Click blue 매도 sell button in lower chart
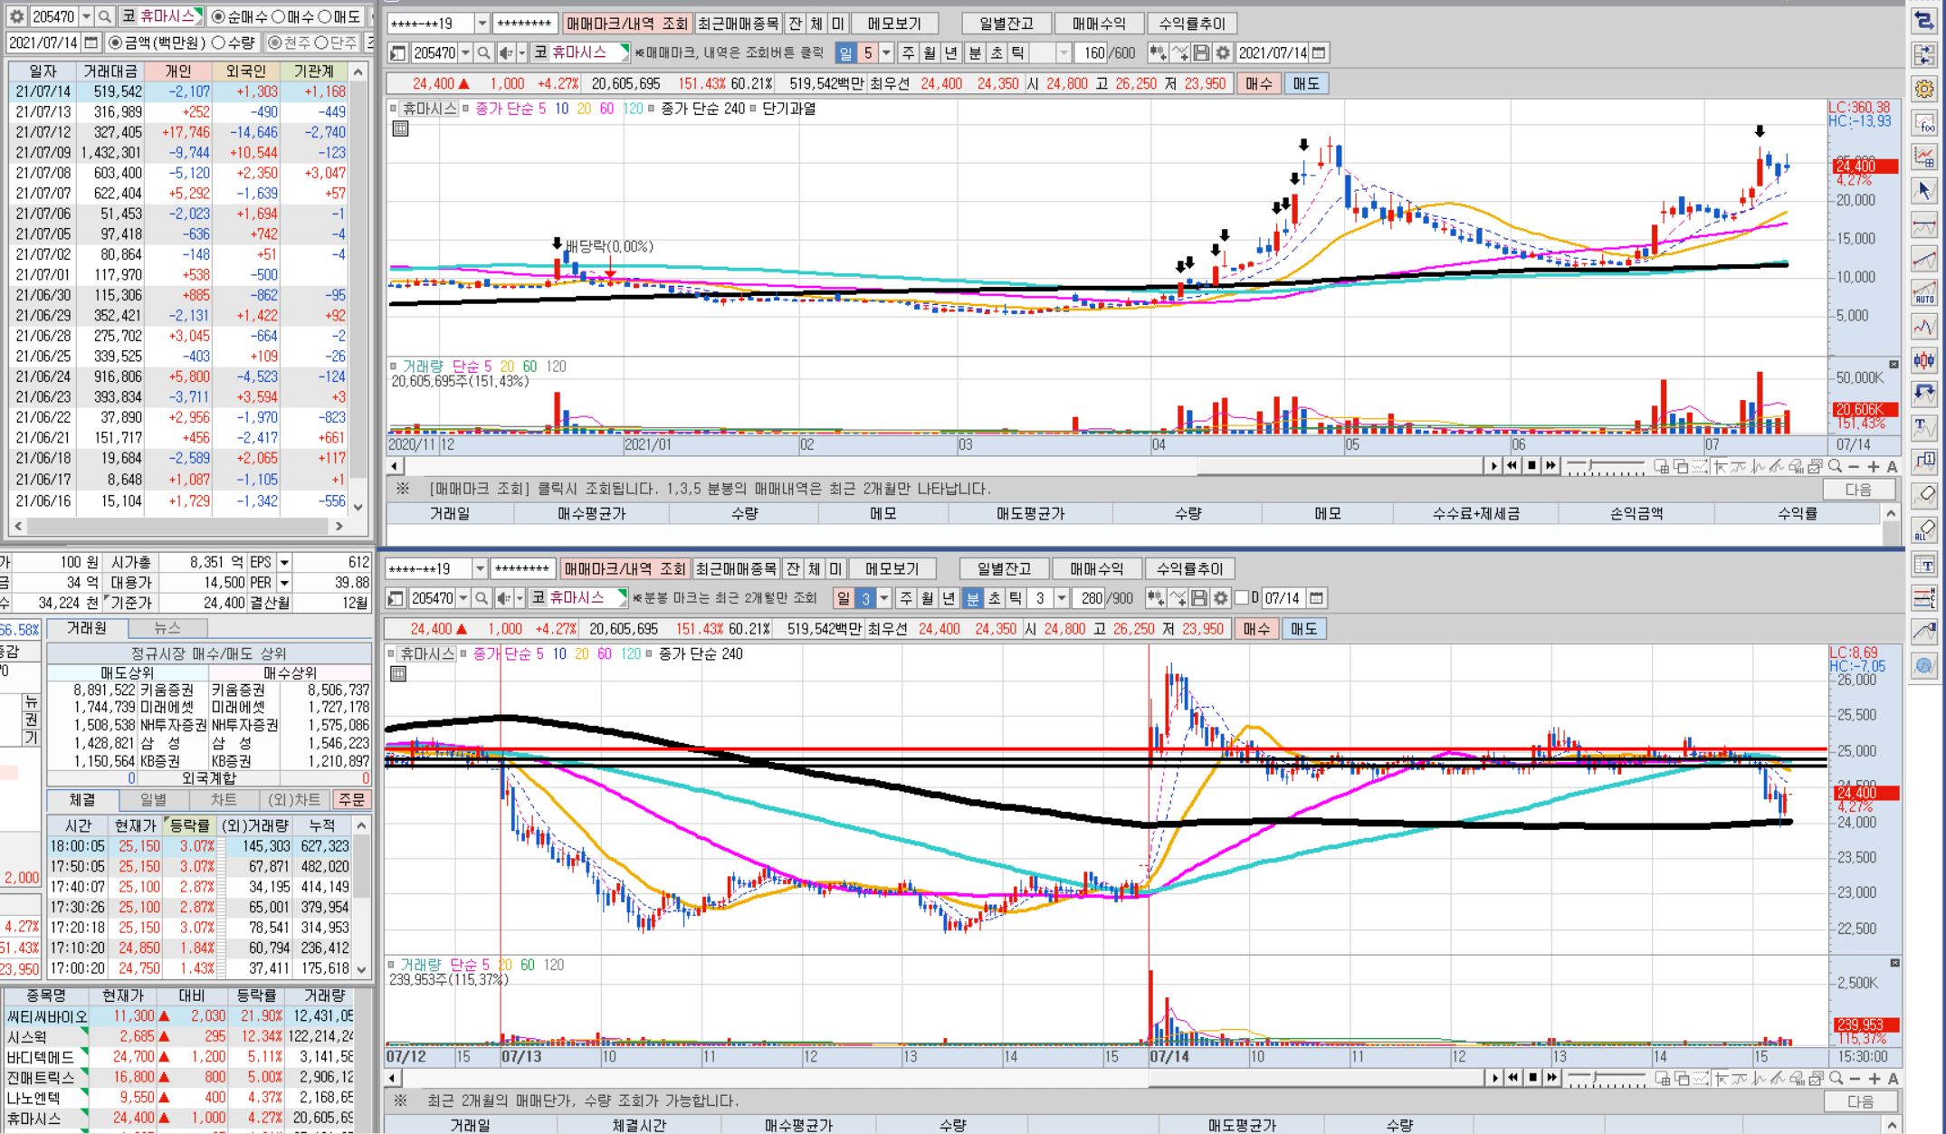1946x1134 pixels. (1304, 629)
